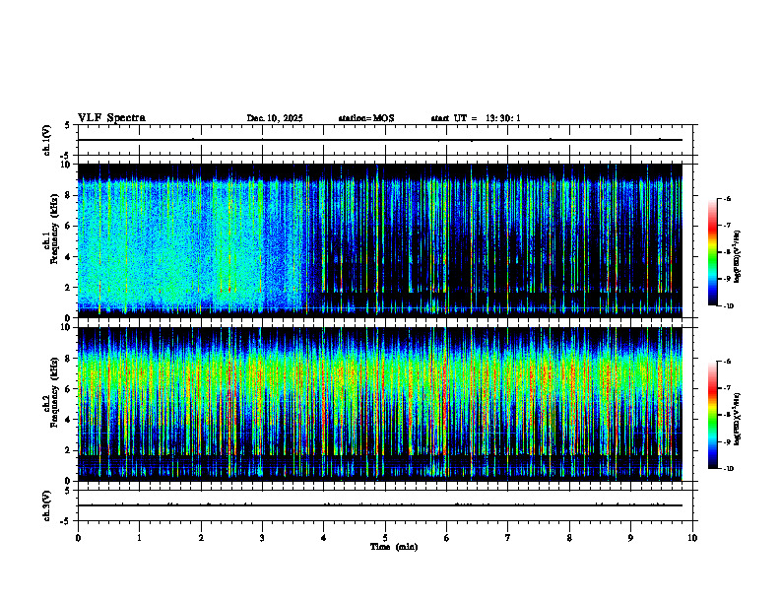Click the "3" tick on the time axis
Screen dimensions: 780x603
click(262, 538)
